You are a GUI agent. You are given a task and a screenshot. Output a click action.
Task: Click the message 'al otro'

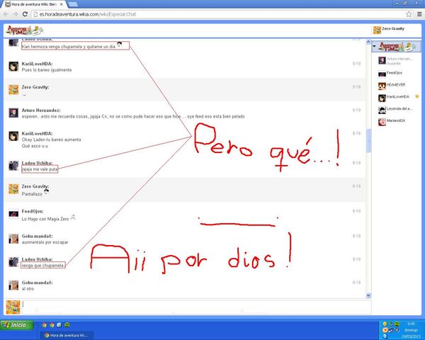click(x=28, y=289)
